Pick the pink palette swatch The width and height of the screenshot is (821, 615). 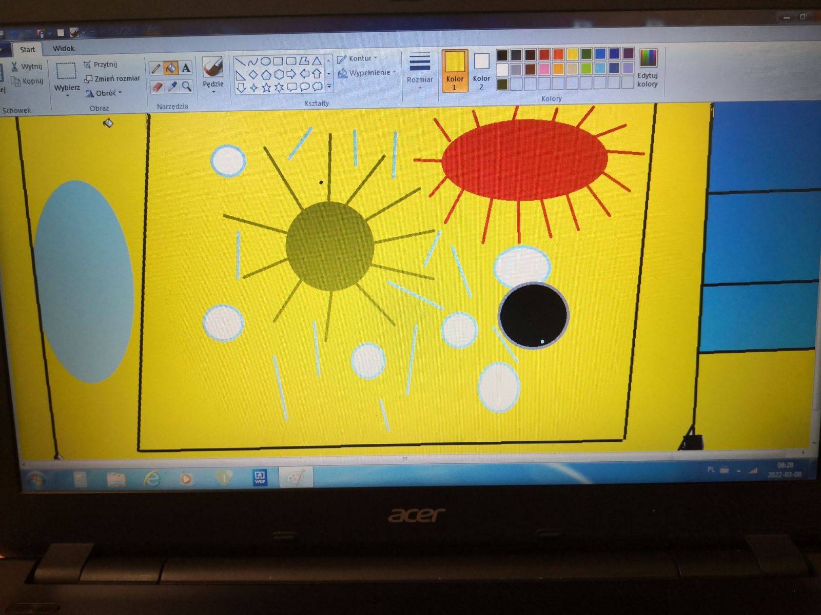(x=544, y=69)
